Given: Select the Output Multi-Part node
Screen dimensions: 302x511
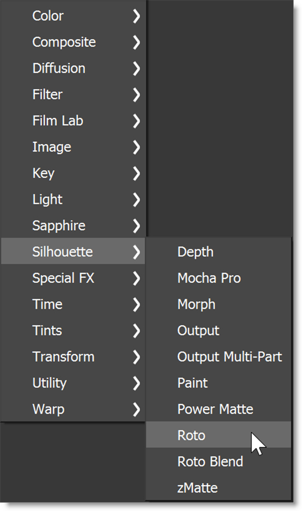Looking at the screenshot, I should 230,357.
